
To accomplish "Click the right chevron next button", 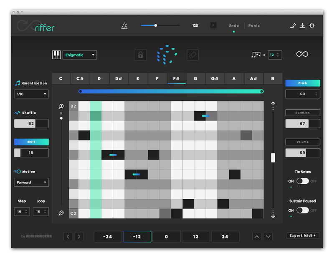I will point(79,236).
